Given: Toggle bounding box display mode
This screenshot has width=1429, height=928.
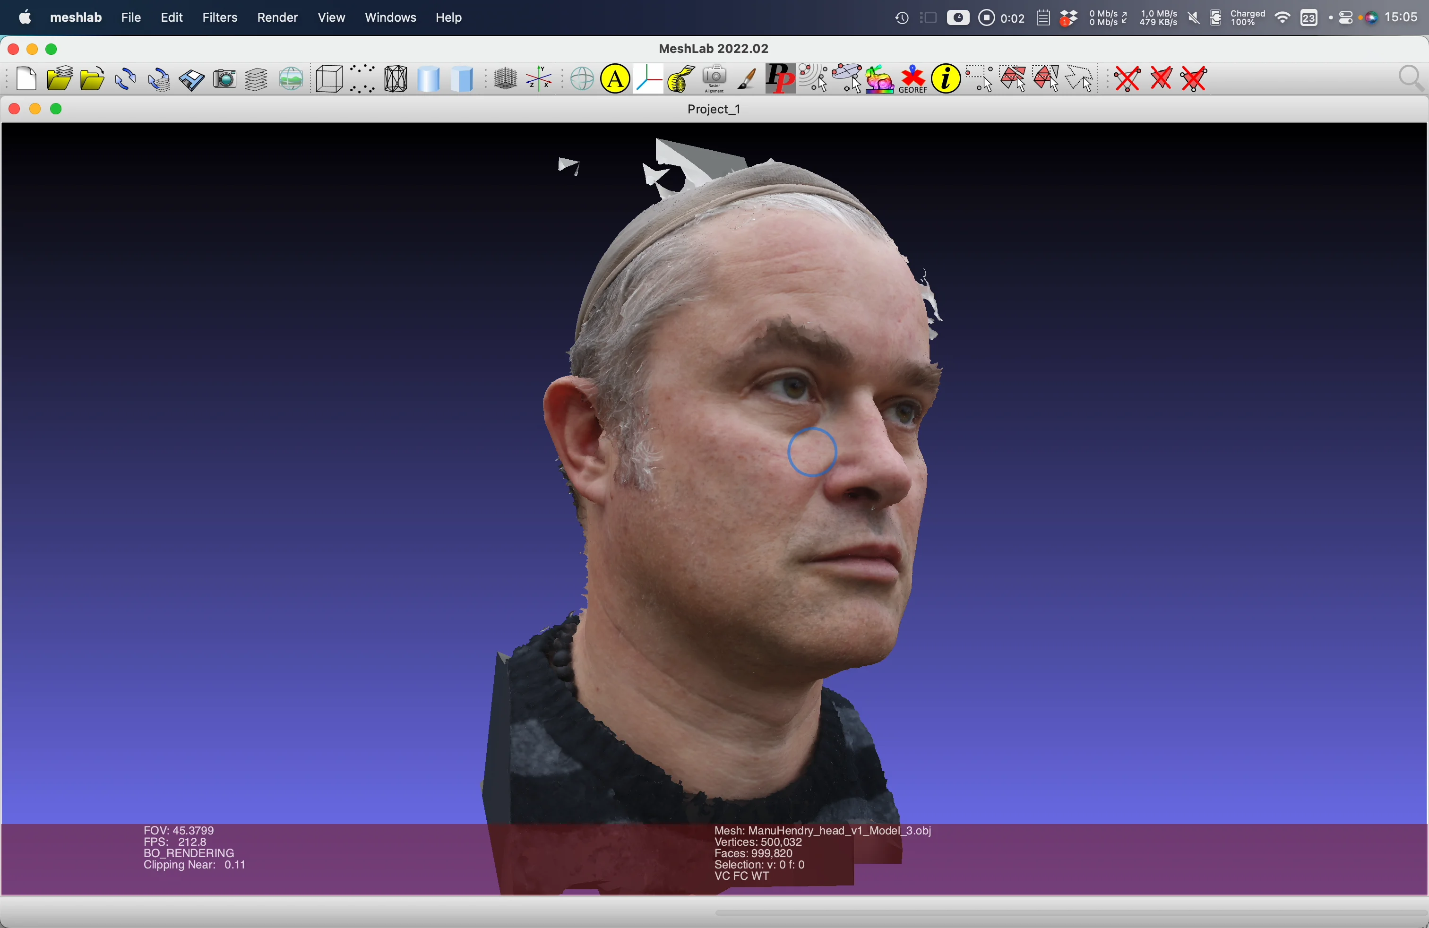Looking at the screenshot, I should [x=330, y=79].
